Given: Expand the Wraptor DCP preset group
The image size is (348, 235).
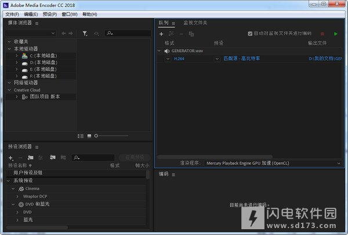Looking at the screenshot, I should point(17,197).
